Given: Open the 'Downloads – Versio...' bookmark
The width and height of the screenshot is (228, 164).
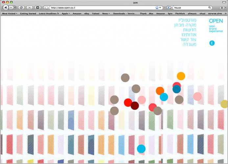Looking at the screenshot, I should click(x=125, y=13).
